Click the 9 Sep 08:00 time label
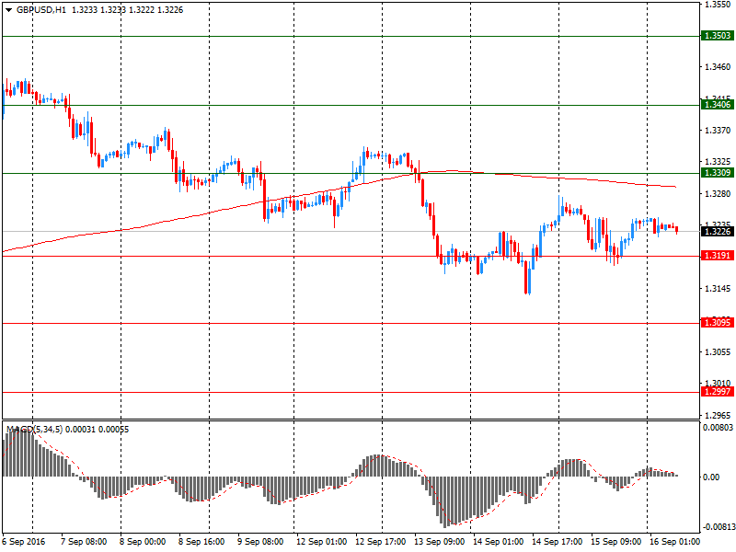The width and height of the screenshot is (736, 552). click(260, 542)
